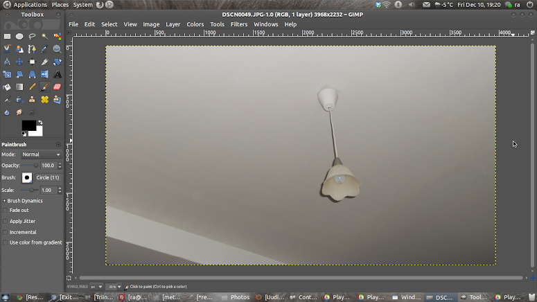Activate the Zoom magnifier tool
The height and width of the screenshot is (302, 537).
[x=57, y=49]
